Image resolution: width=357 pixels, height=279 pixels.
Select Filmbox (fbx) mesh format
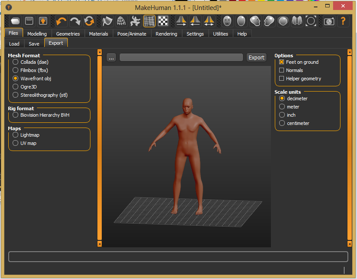tap(30, 70)
